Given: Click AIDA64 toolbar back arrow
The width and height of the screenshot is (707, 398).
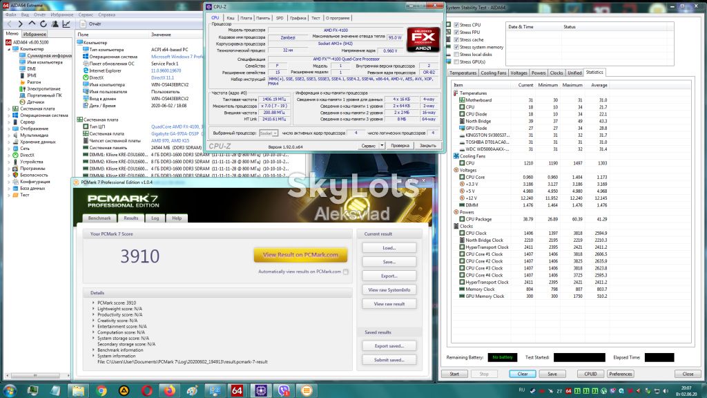Looking at the screenshot, I should tap(8, 24).
